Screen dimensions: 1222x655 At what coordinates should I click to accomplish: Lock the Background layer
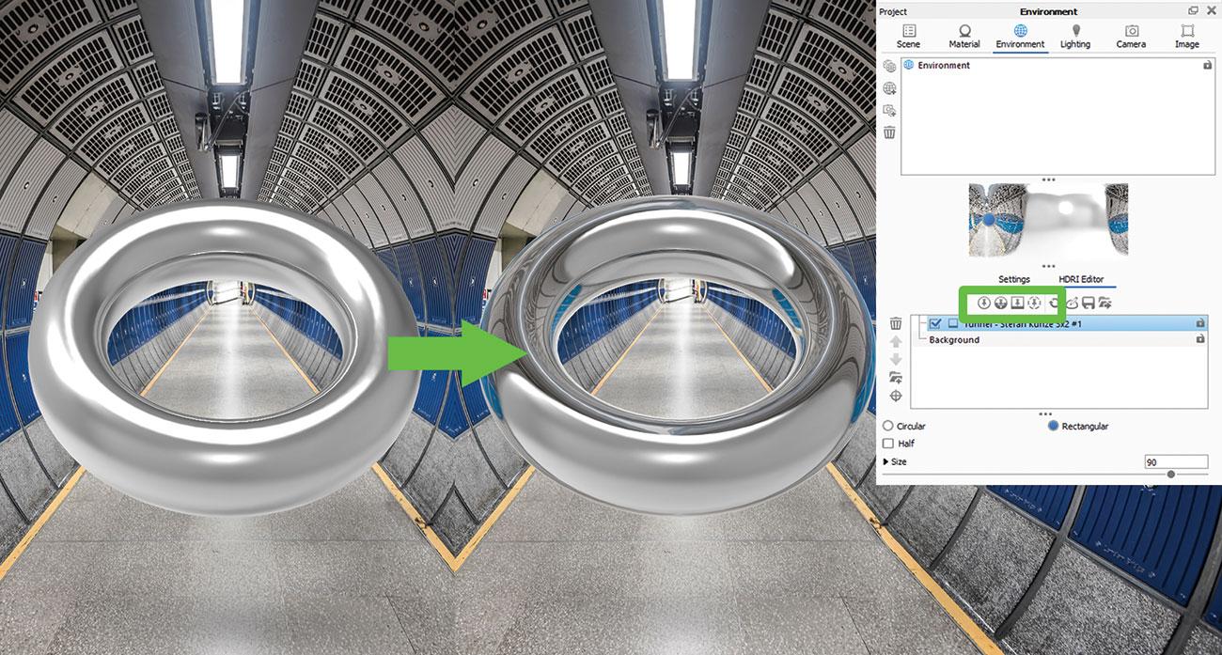point(1200,339)
